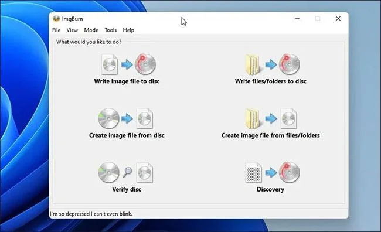This screenshot has width=381, height=232.
Task: Close the ImgBurn window
Action: [338, 19]
